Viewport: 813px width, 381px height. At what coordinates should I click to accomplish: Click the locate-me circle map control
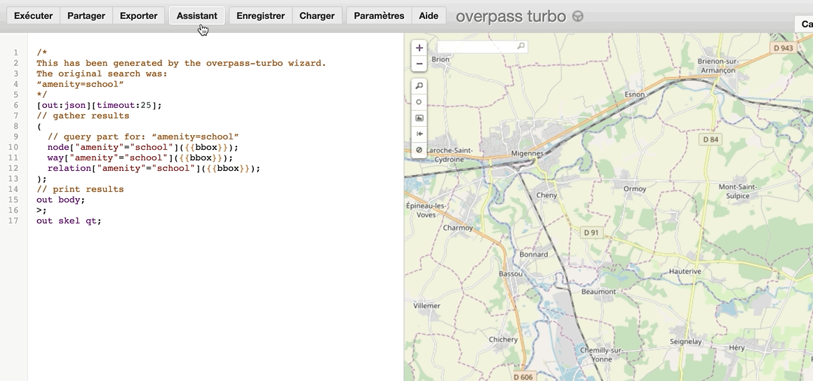click(419, 102)
